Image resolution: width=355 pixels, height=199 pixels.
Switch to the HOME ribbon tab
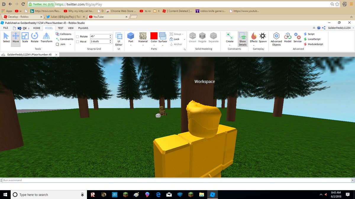pyautogui.click(x=37, y=28)
